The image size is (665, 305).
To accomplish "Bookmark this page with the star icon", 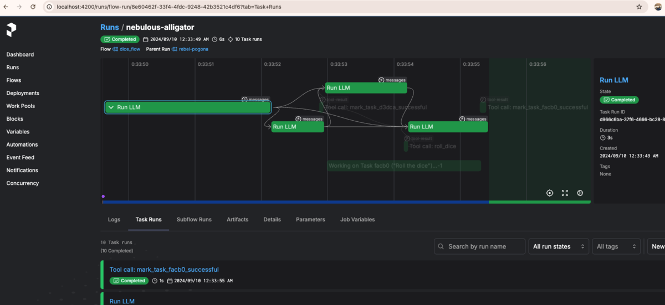I will pyautogui.click(x=639, y=7).
